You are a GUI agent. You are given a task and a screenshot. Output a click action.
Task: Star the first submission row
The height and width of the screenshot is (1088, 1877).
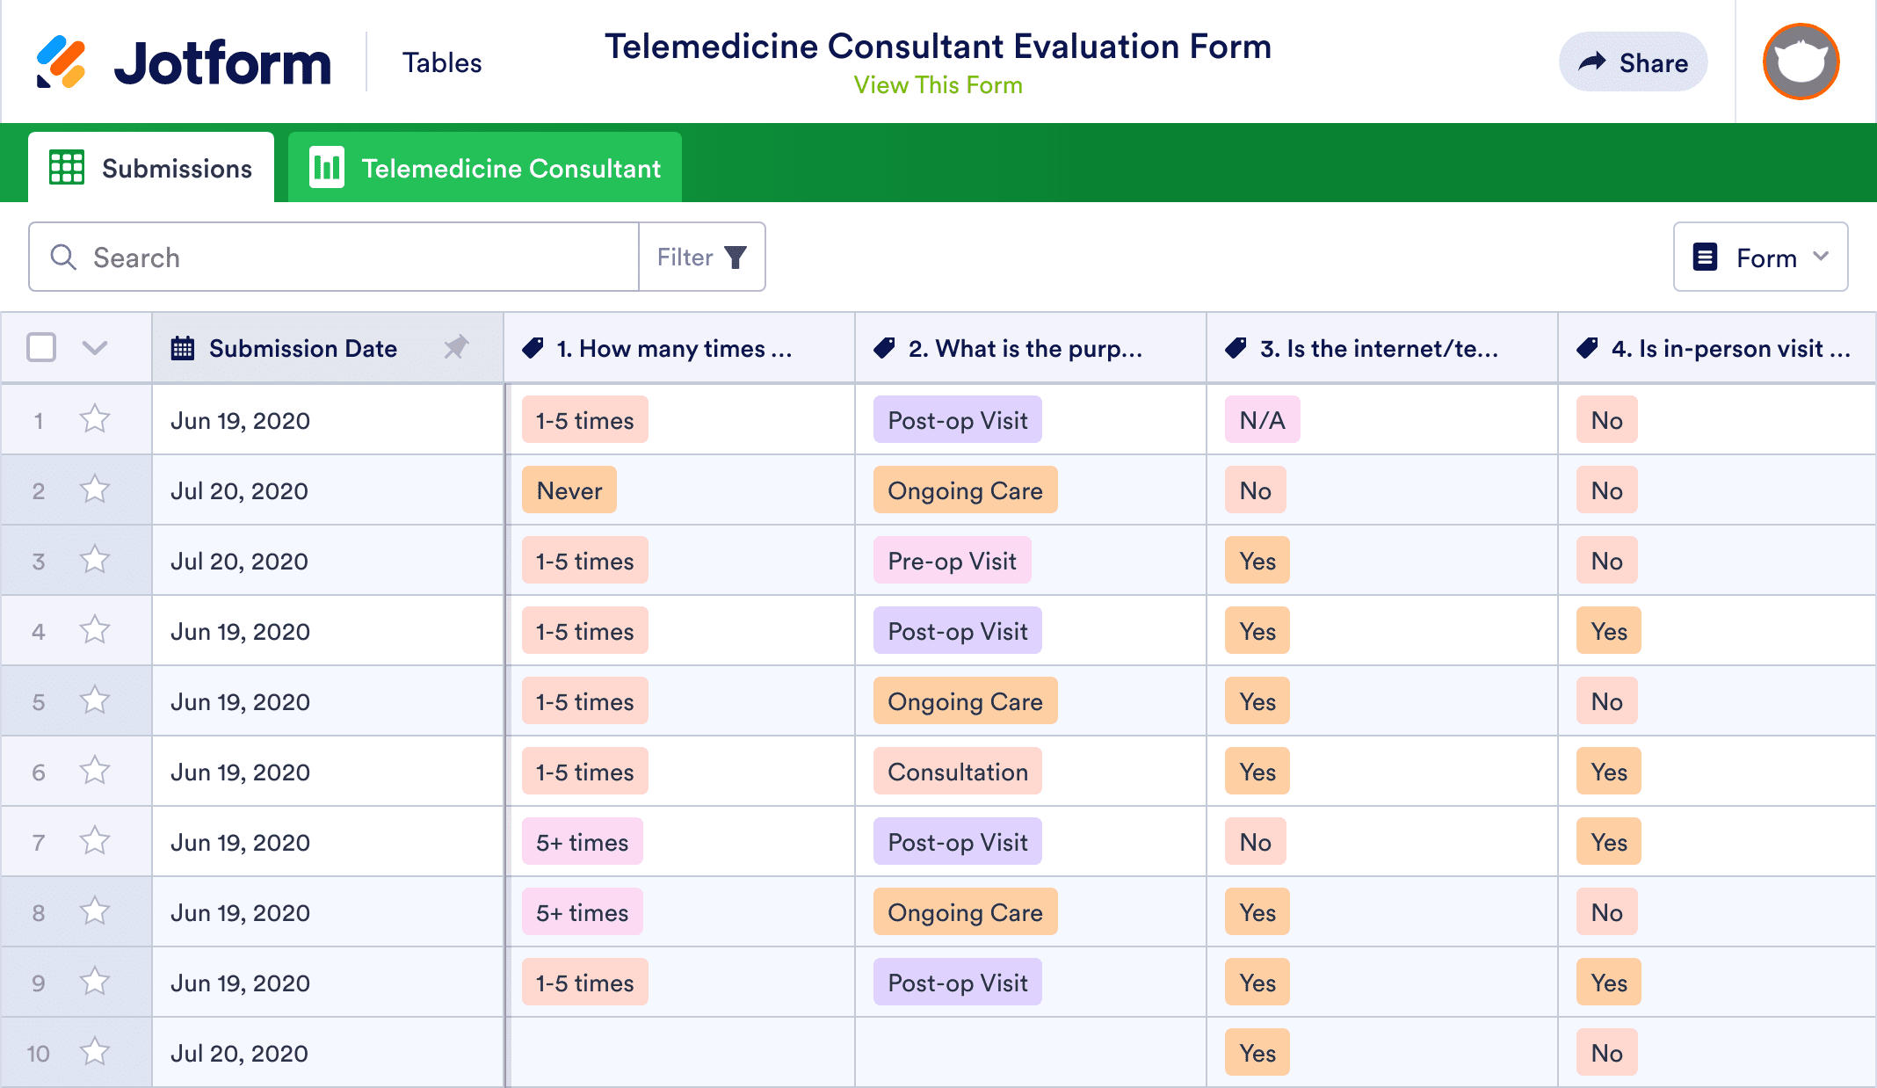[95, 419]
